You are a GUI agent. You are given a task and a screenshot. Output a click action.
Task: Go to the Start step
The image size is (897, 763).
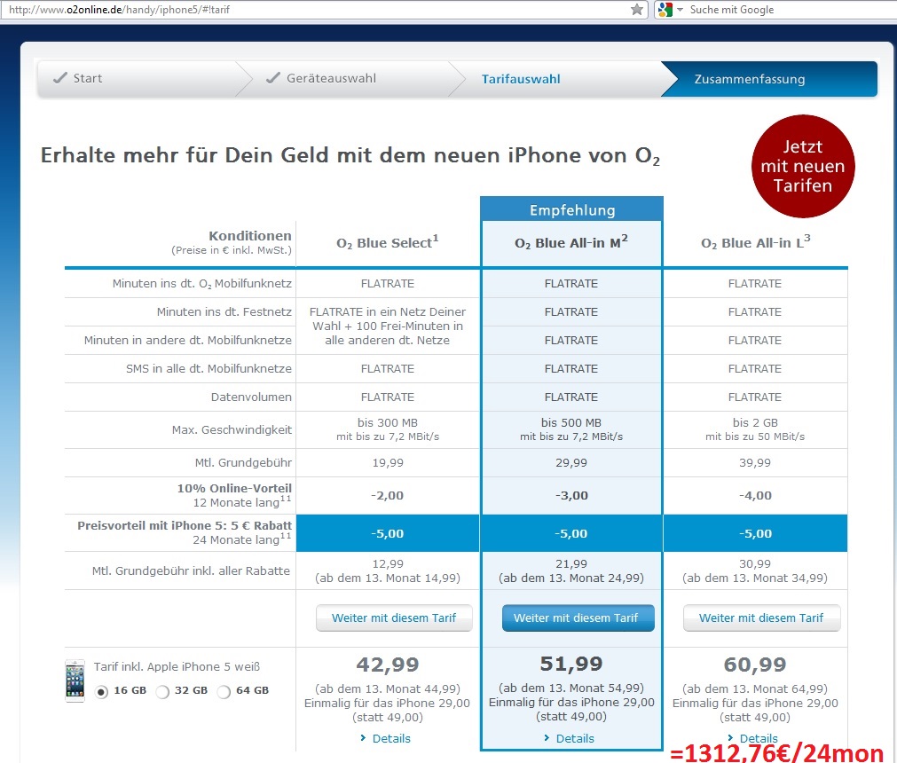pos(88,78)
